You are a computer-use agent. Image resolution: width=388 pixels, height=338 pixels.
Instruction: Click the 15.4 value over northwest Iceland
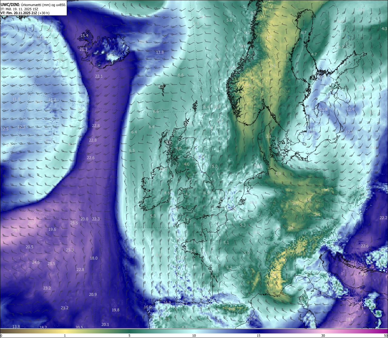84,36
